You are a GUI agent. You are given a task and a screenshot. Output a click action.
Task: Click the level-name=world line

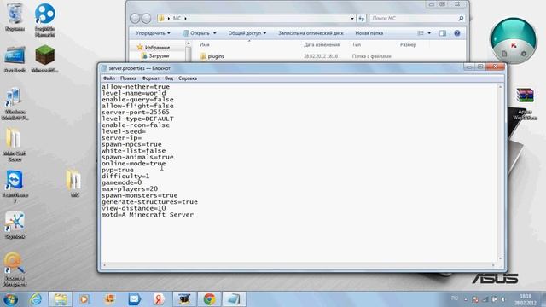[x=134, y=93]
